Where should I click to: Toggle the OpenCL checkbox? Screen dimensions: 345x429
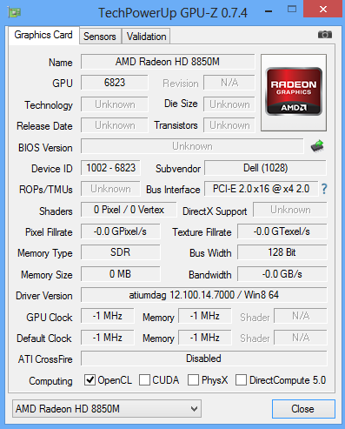[90, 379]
